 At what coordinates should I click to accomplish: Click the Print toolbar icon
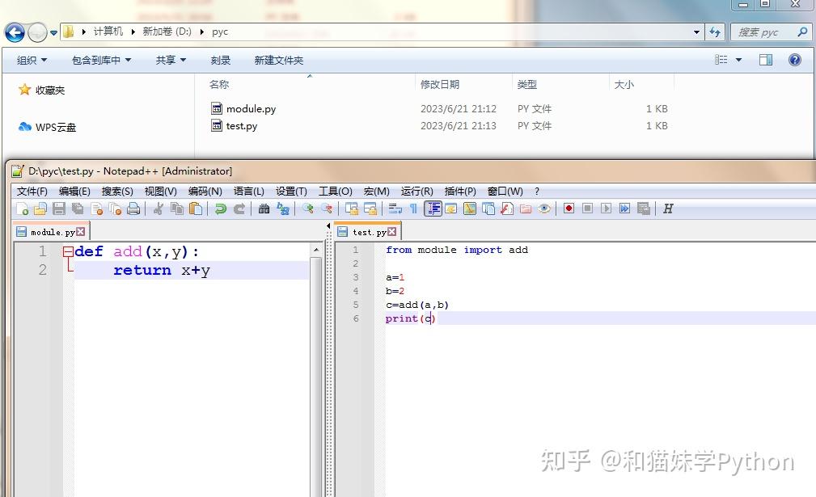(x=134, y=208)
